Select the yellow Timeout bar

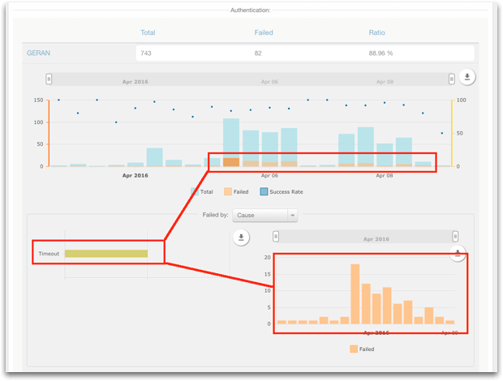[x=106, y=254]
